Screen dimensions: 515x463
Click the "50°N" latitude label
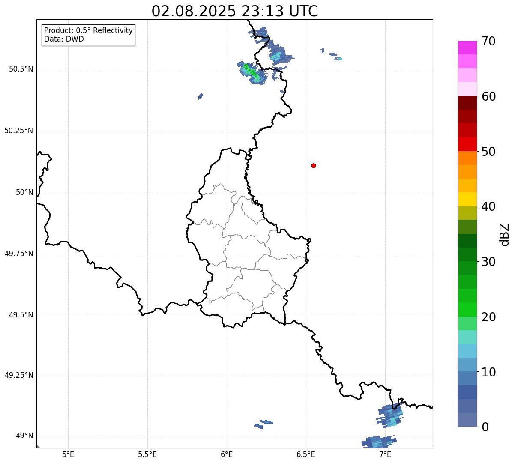pos(24,192)
